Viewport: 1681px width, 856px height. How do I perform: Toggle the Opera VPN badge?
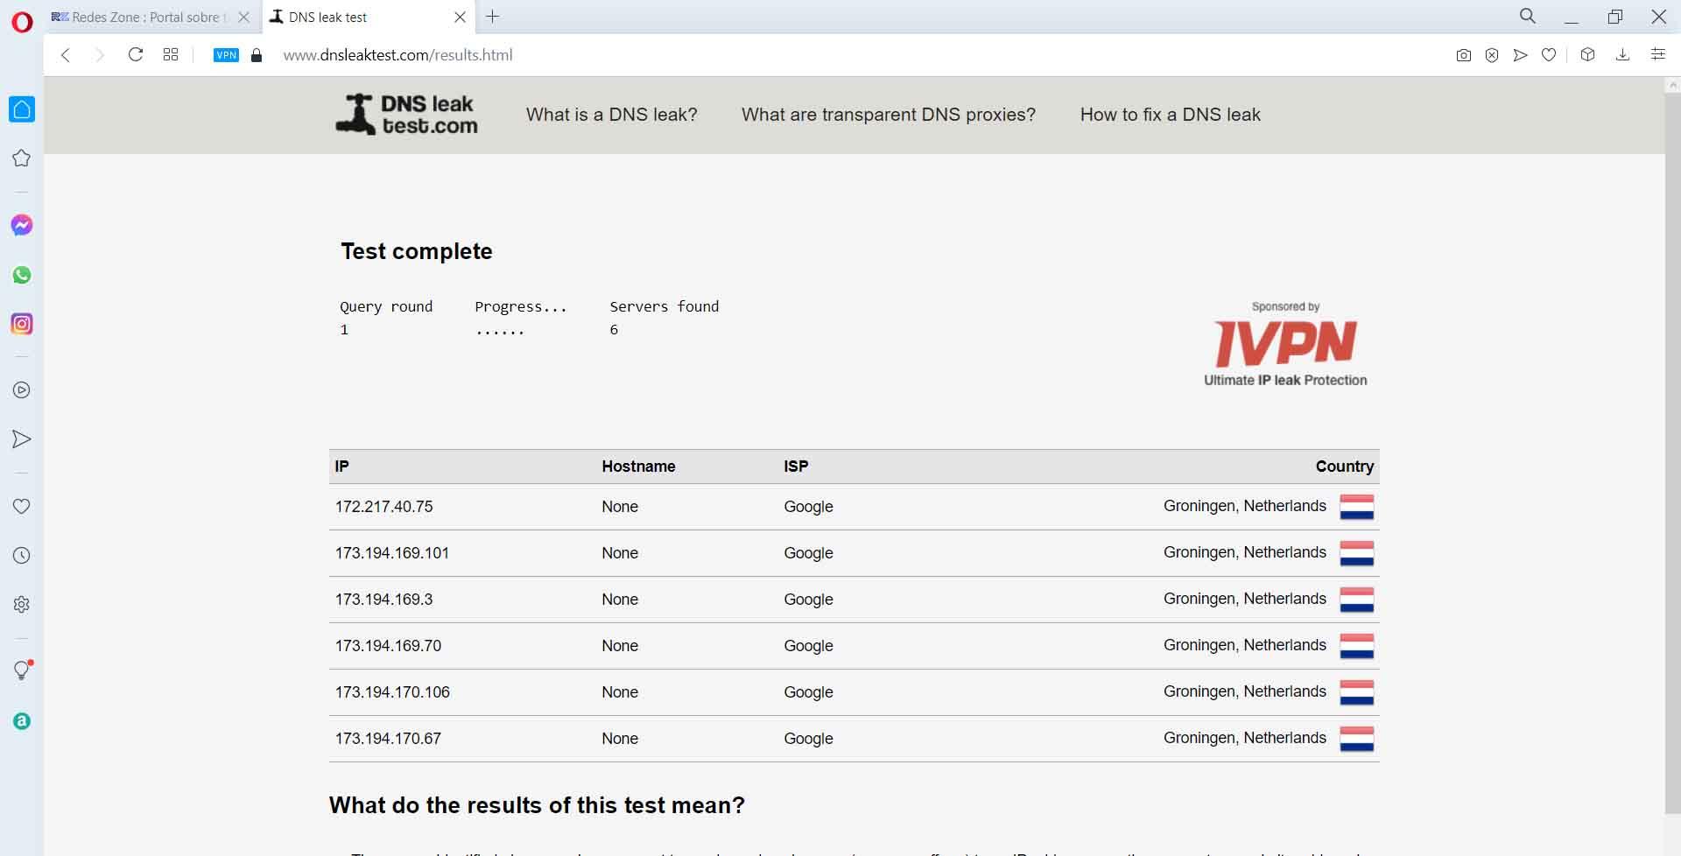point(226,55)
